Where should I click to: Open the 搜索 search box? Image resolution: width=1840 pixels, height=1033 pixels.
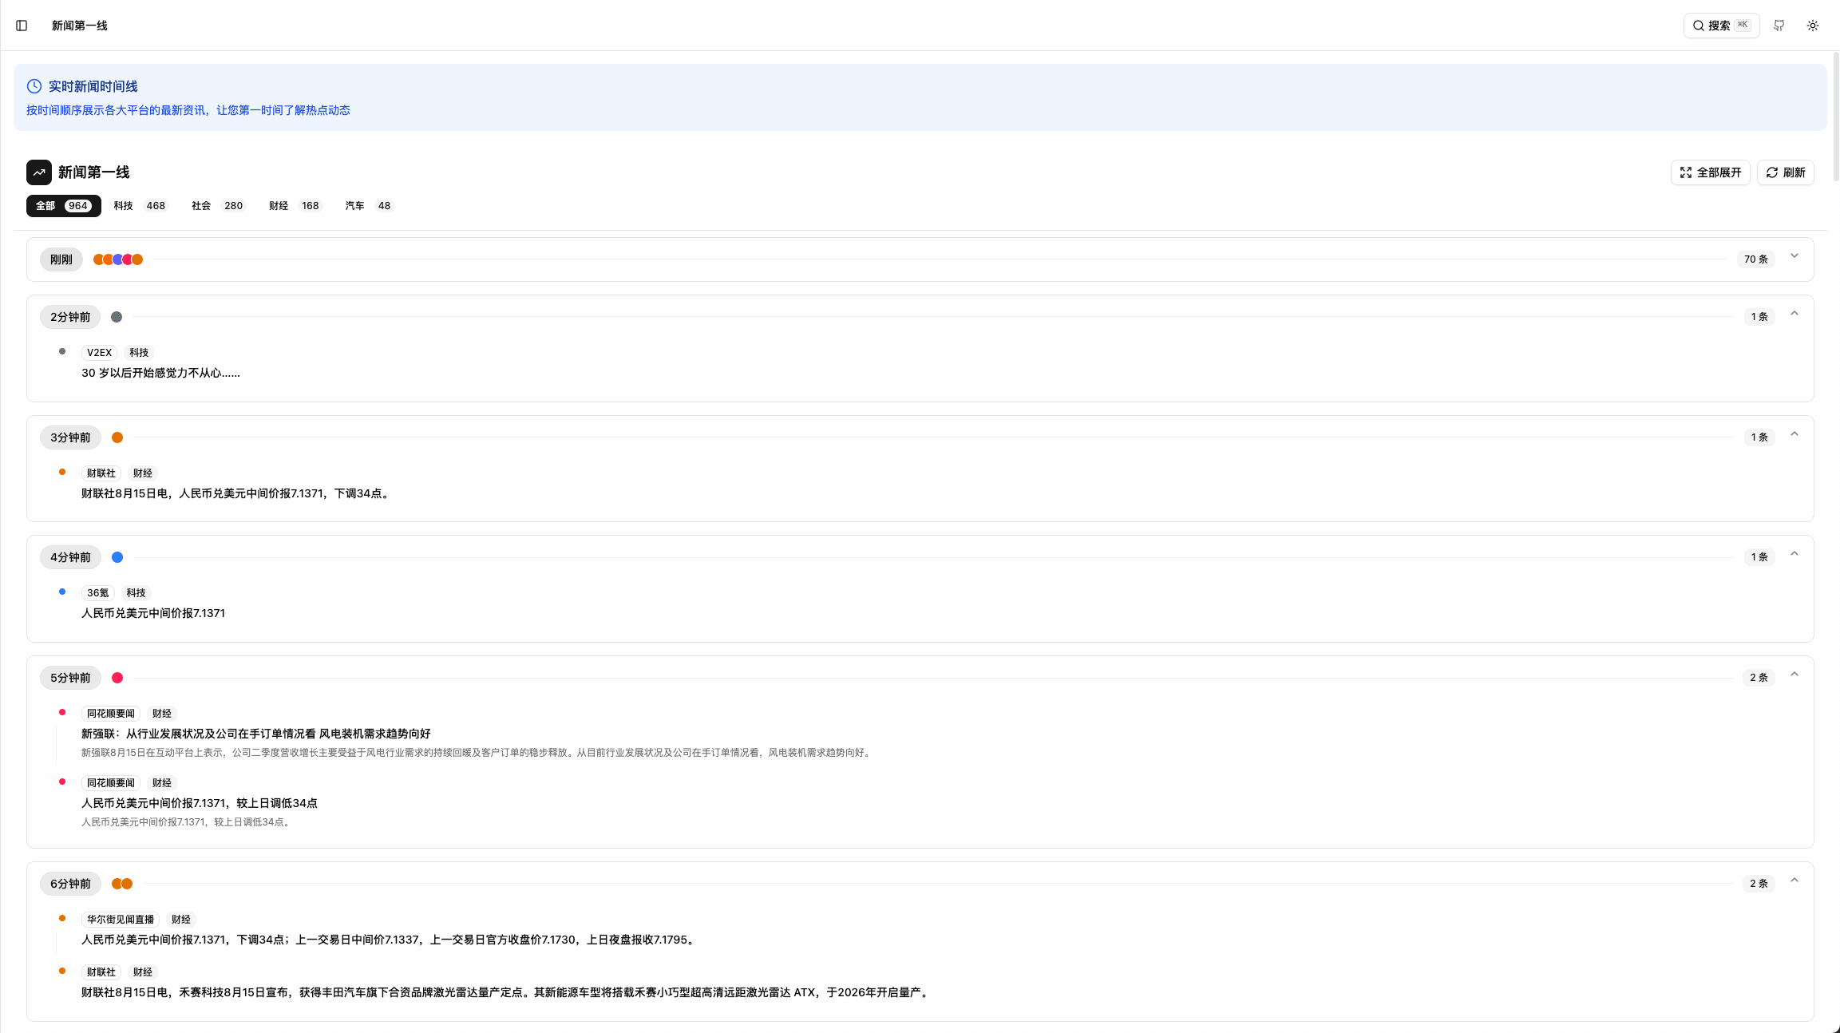tap(1721, 26)
